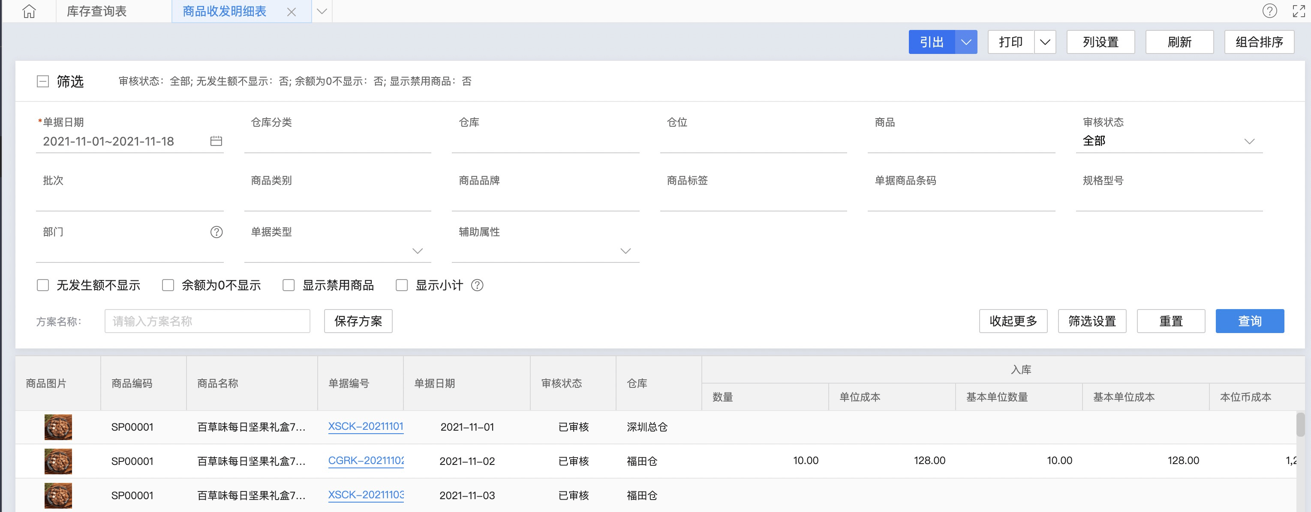Click the first product thumbnail image
The width and height of the screenshot is (1311, 512).
click(x=58, y=427)
